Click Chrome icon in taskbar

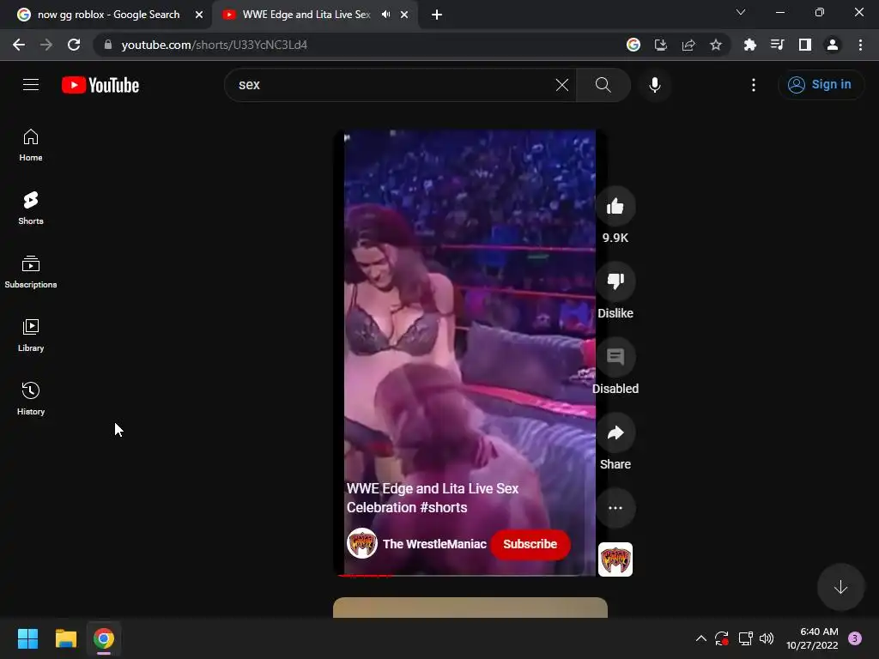(104, 638)
